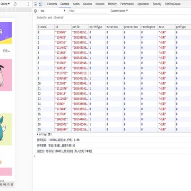The height and width of the screenshot is (191, 191).
Task: Select the id cell "1114642"
Action: pos(63,48)
